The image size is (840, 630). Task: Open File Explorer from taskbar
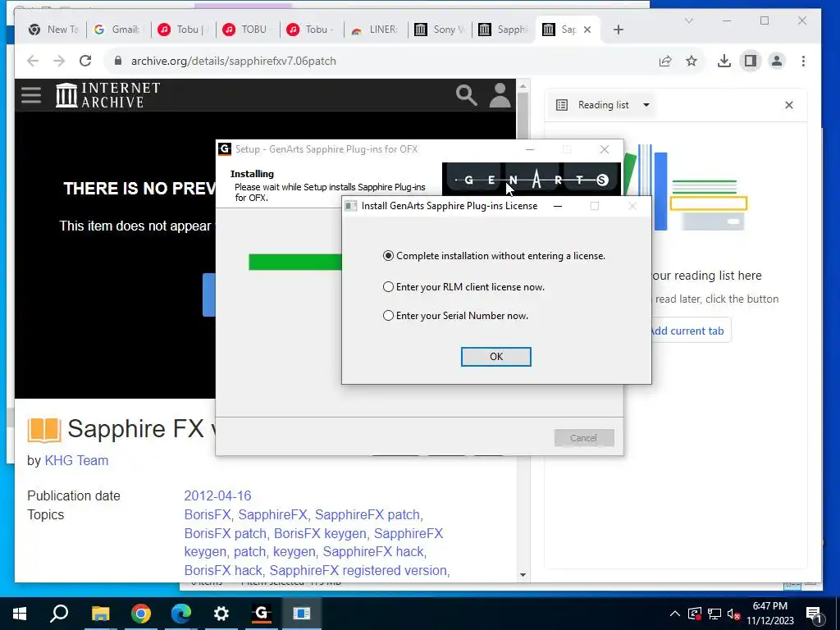pyautogui.click(x=100, y=614)
